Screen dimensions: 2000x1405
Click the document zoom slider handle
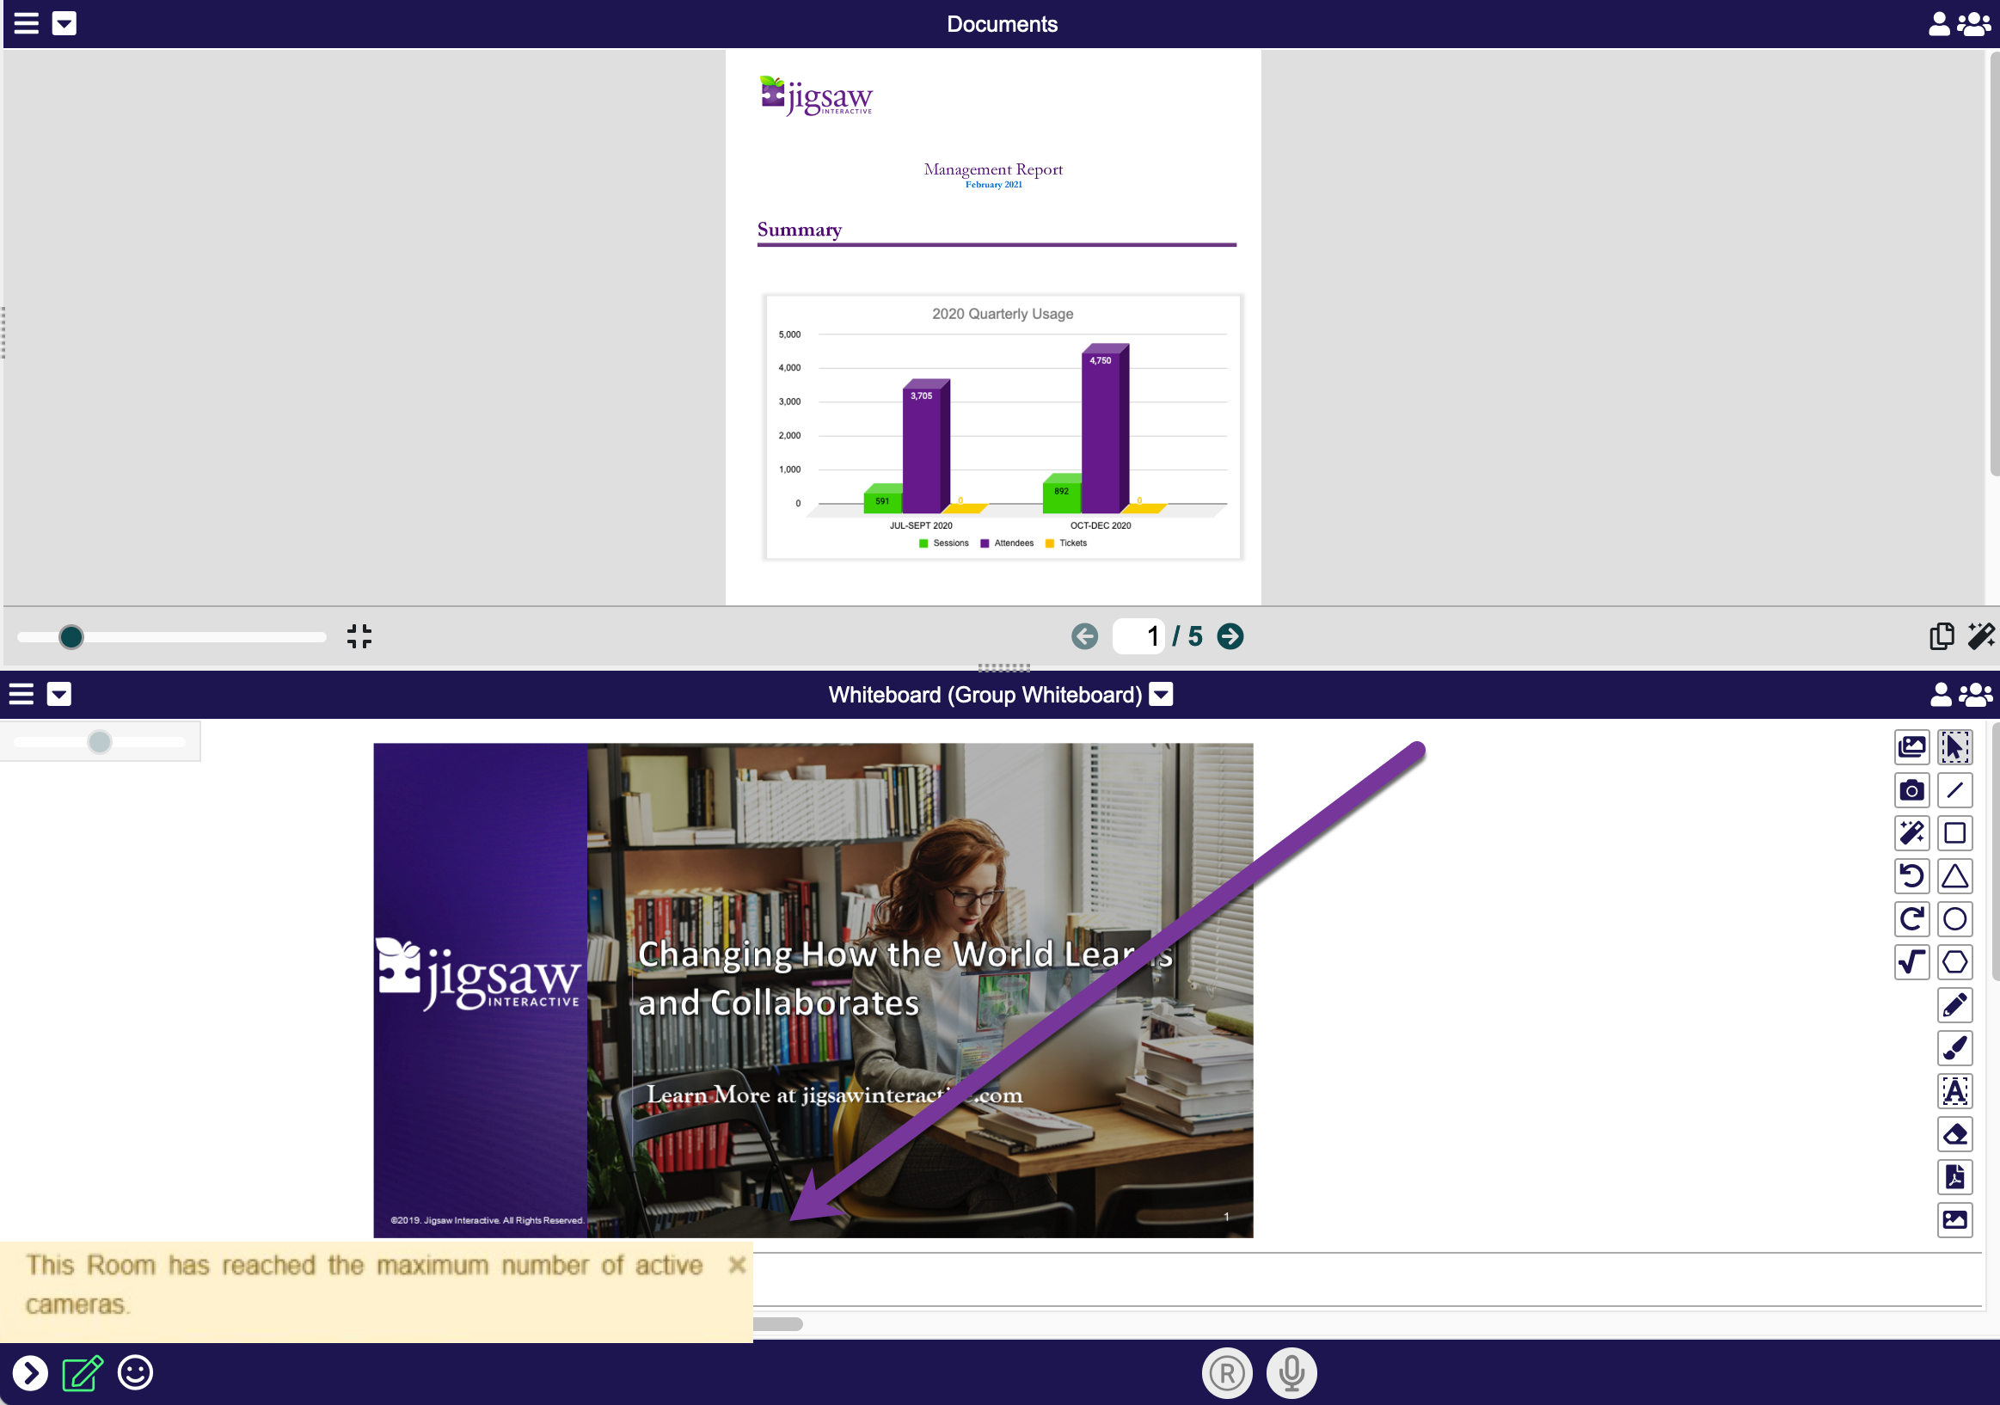point(71,637)
